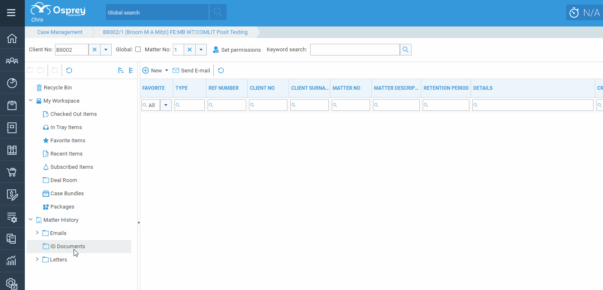Open the Matter No dropdown arrow
603x290 pixels.
point(201,50)
